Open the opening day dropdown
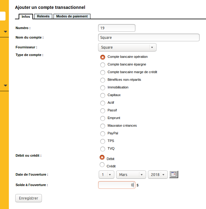The width and height of the screenshot is (206, 209). (x=106, y=175)
